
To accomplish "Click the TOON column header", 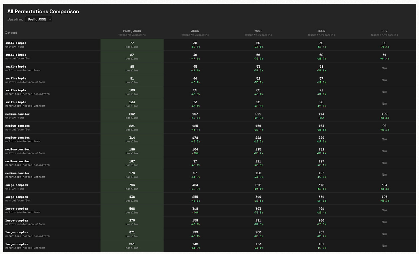I will pos(321,33).
